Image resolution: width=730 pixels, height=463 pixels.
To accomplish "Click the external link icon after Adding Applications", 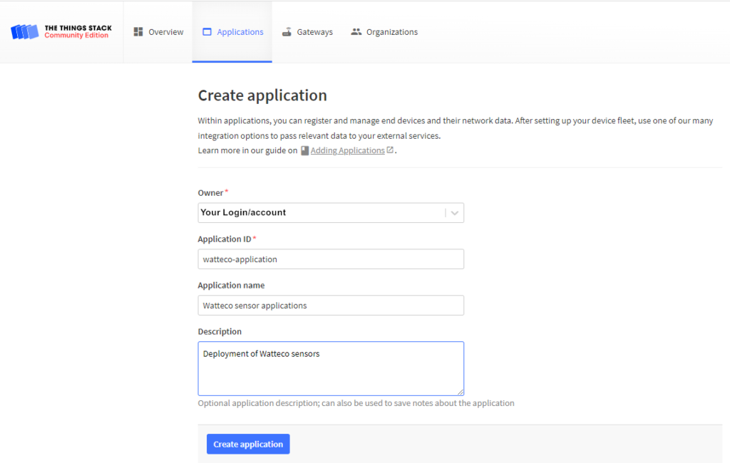I will point(390,150).
